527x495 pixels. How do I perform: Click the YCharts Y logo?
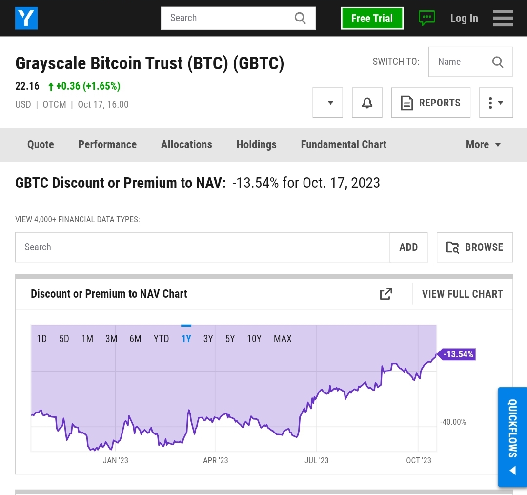pos(26,18)
